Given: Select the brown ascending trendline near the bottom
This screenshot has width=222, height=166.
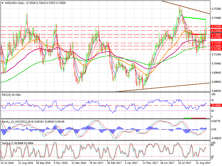Looking at the screenshot, I should coord(167,87).
